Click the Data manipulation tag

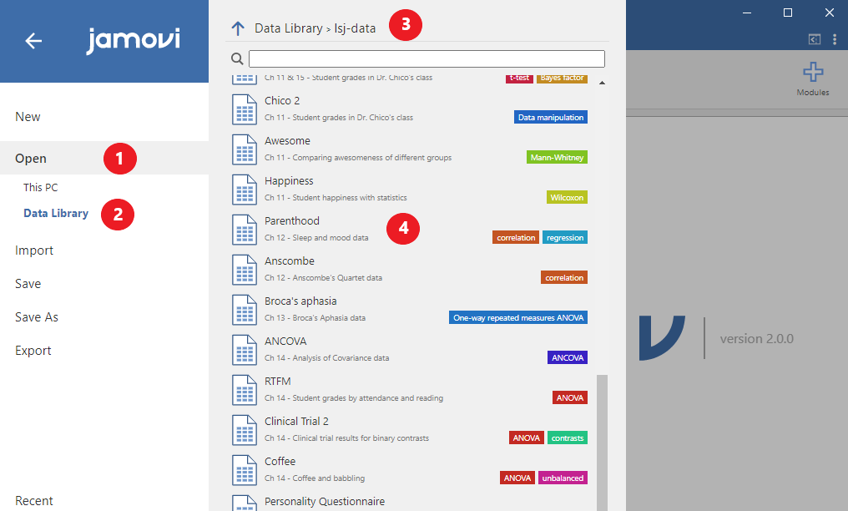point(551,118)
